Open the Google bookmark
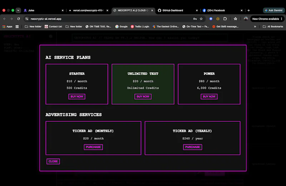 (121, 26)
